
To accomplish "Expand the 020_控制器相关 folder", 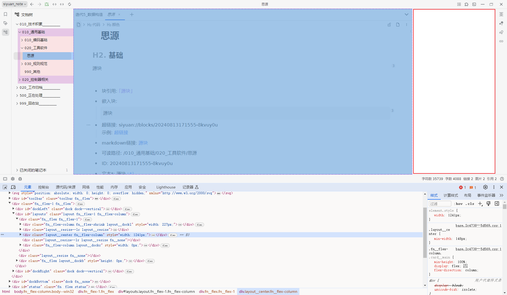I will [20, 80].
